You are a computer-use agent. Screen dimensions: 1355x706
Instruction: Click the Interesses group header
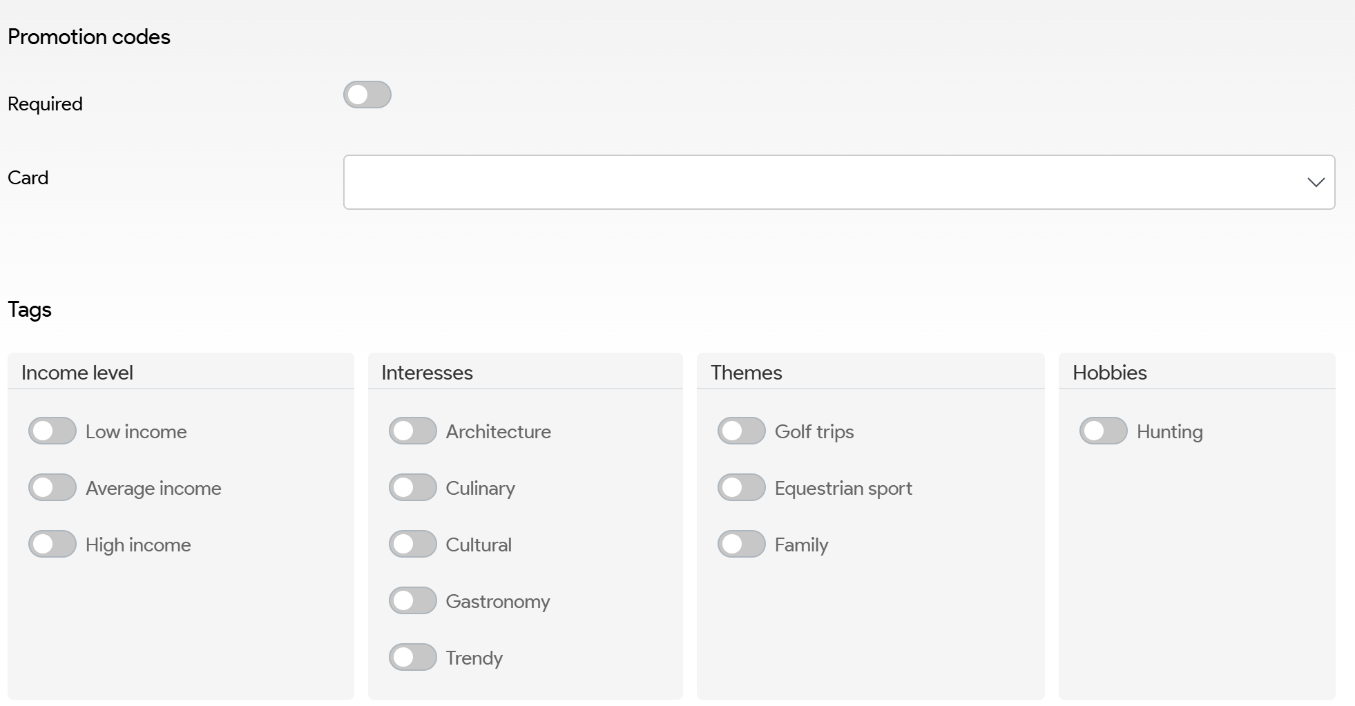point(427,373)
